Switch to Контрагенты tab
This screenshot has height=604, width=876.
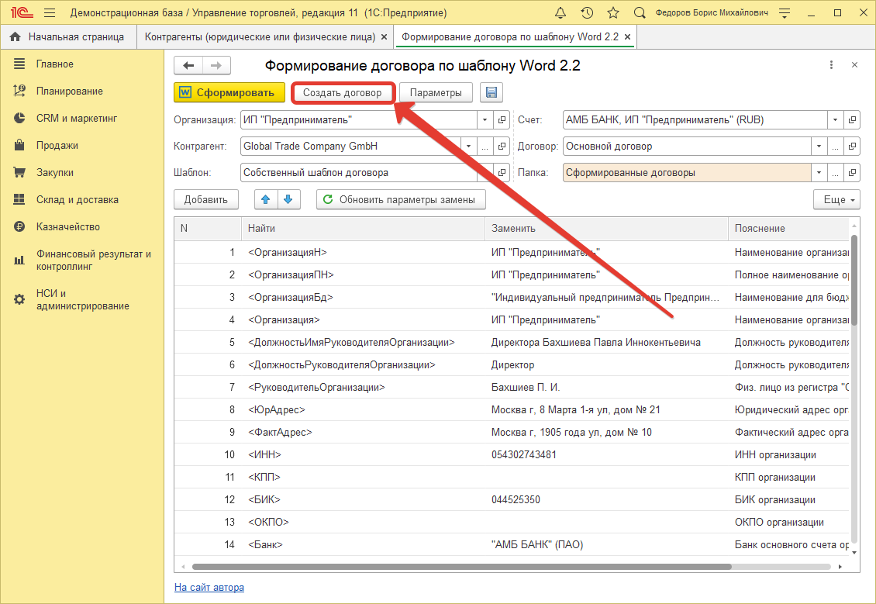[x=260, y=36]
